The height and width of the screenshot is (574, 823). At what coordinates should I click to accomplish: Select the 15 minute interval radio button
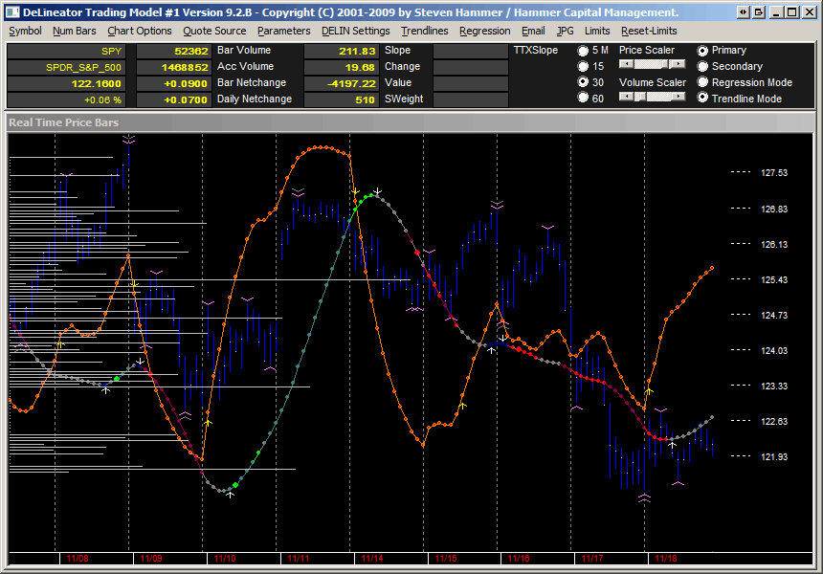pyautogui.click(x=583, y=67)
